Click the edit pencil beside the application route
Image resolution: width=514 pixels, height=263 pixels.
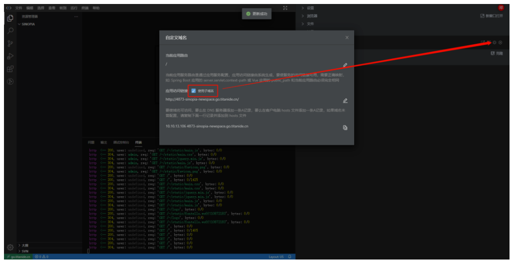click(x=345, y=65)
